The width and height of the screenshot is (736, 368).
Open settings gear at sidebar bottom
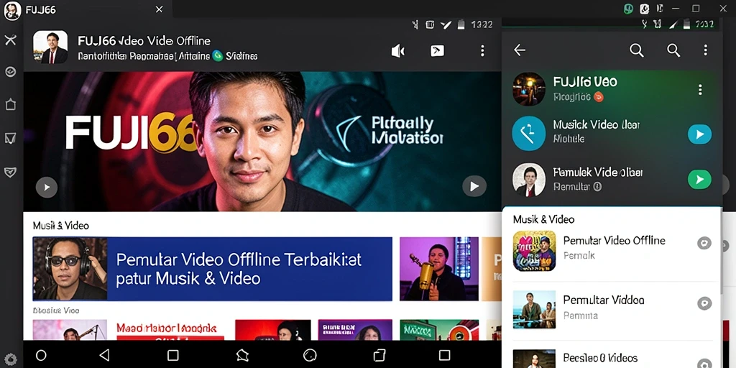click(x=10, y=360)
